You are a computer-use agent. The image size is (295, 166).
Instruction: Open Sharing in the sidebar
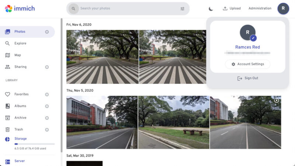pos(27,67)
